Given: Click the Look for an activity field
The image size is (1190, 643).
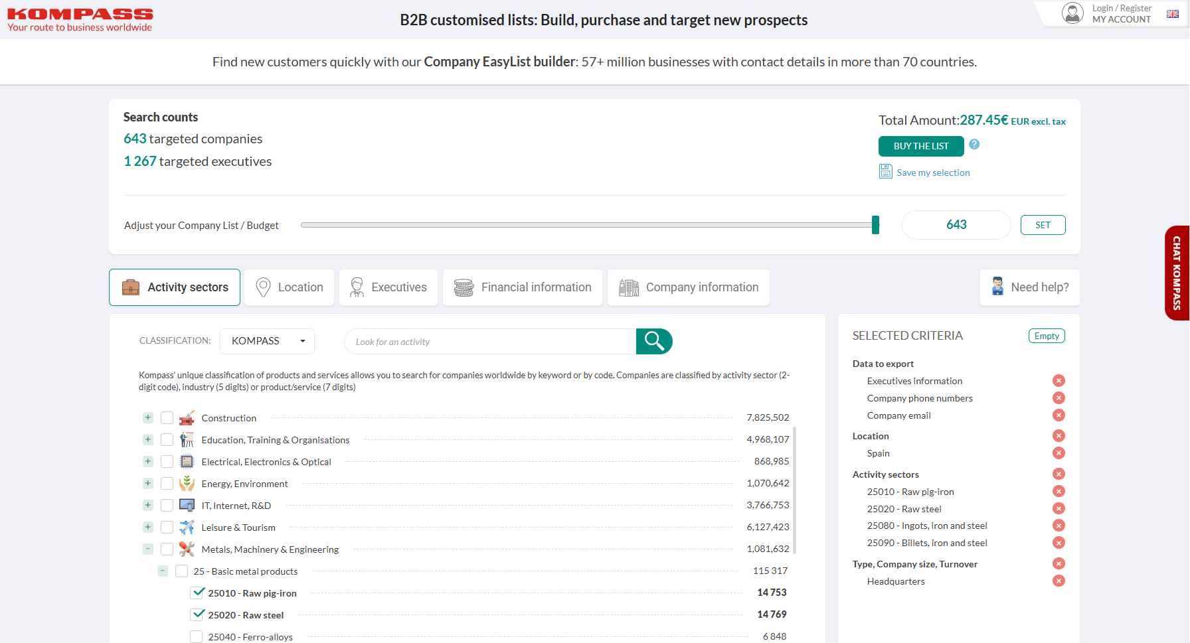Looking at the screenshot, I should 490,342.
